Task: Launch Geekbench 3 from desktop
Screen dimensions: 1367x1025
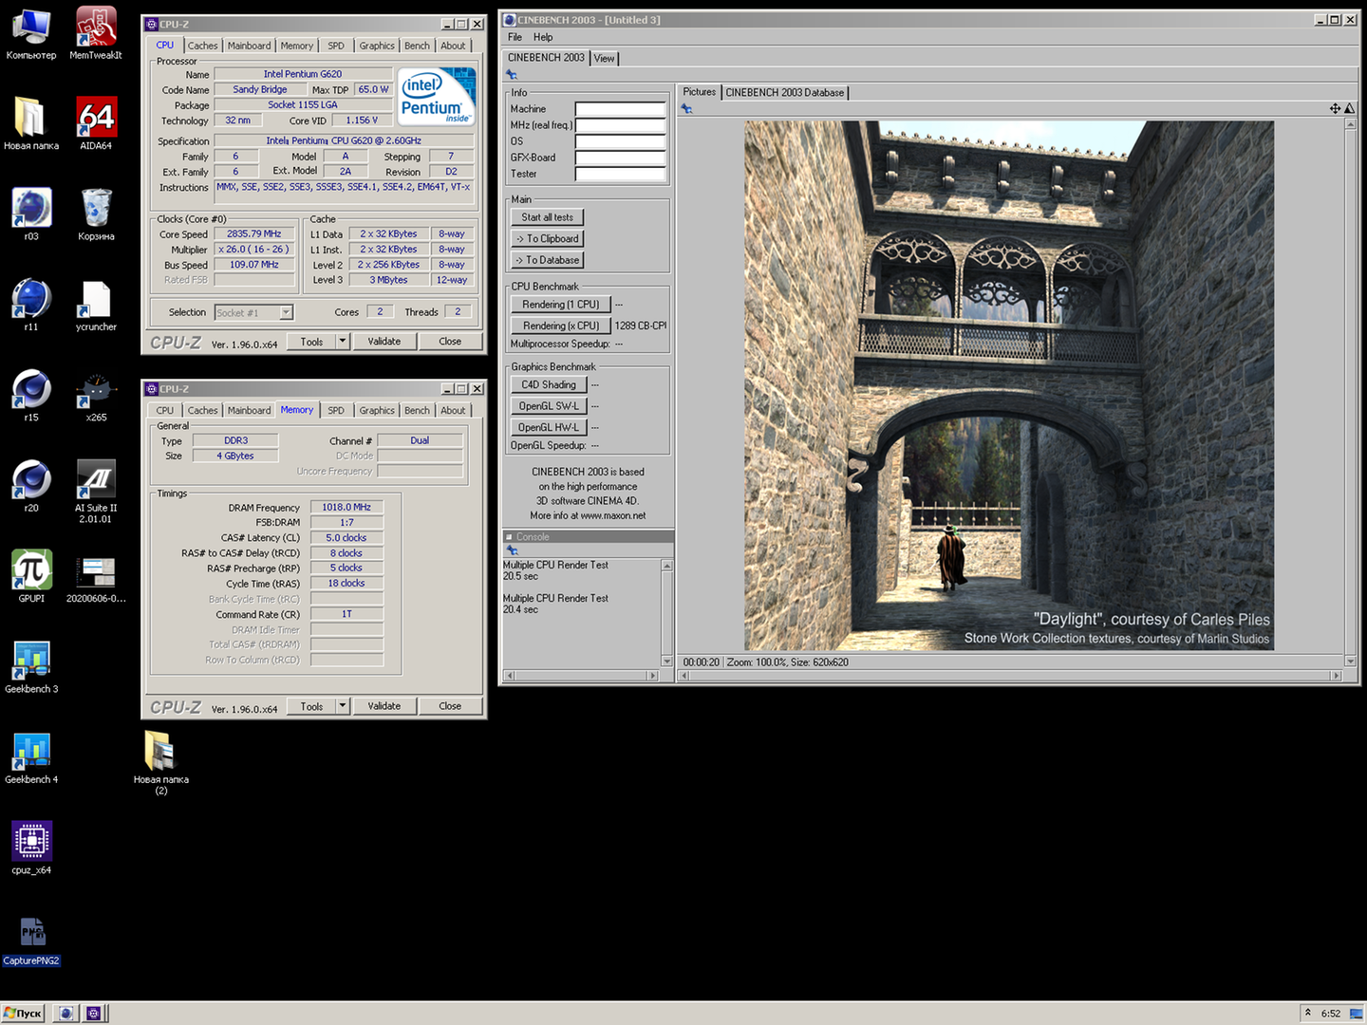Action: pos(31,666)
